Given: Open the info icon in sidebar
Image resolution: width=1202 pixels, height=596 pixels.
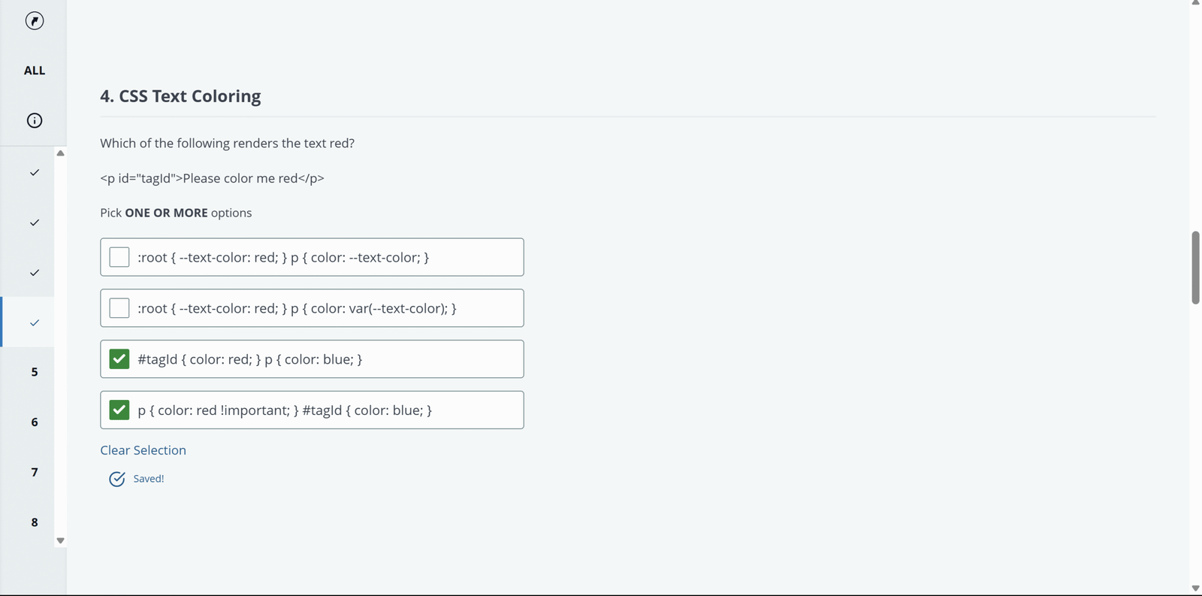Looking at the screenshot, I should [35, 120].
